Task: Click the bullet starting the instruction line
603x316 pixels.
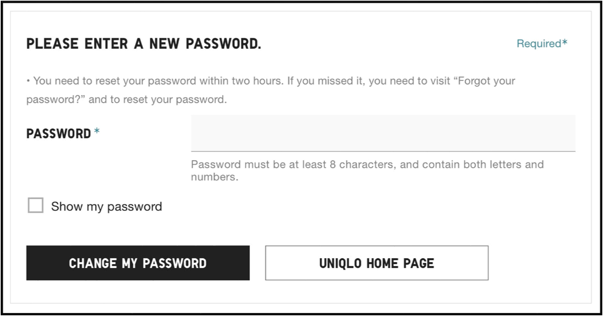Action: (x=28, y=81)
